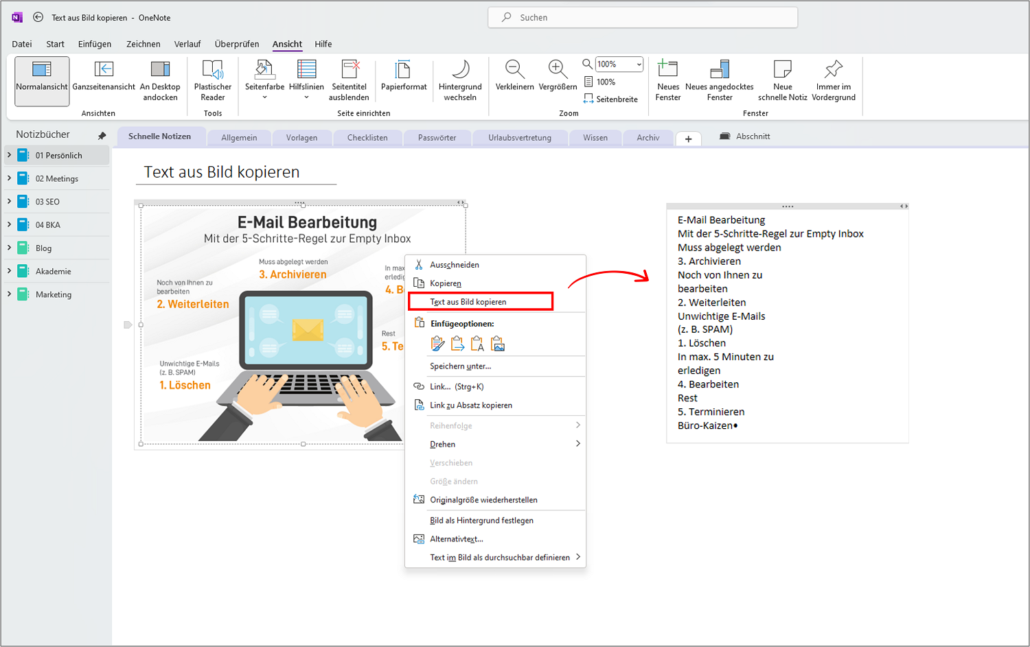Open the zoom percentage dropdown
The height and width of the screenshot is (647, 1030).
point(639,64)
